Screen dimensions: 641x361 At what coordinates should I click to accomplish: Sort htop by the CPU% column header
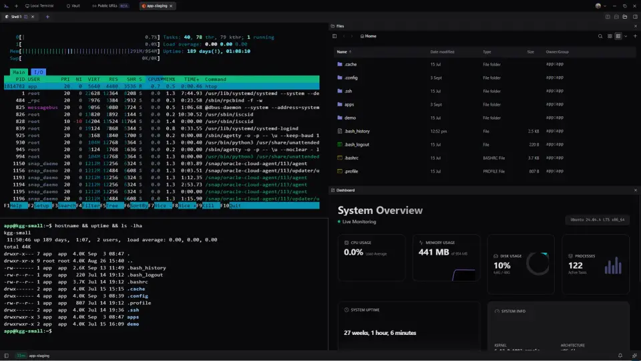click(x=155, y=80)
